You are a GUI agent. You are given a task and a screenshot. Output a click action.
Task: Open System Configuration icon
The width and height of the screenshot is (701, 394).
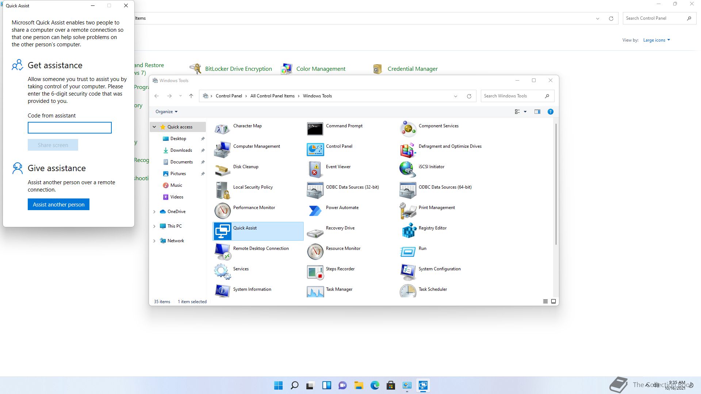(407, 272)
